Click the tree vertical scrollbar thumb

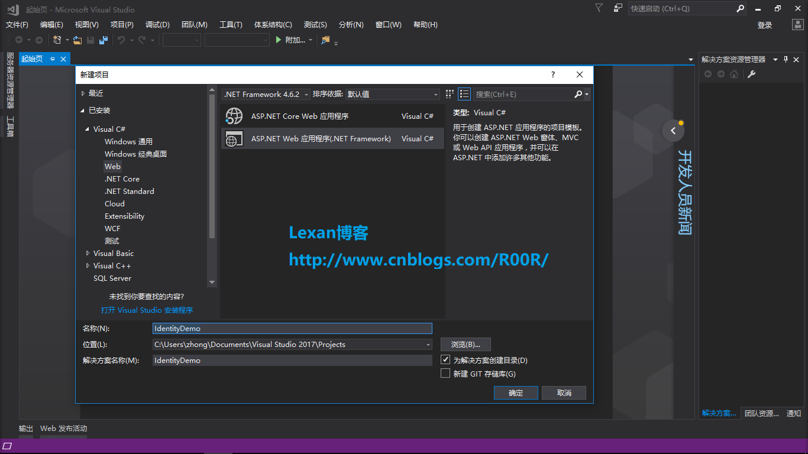[212, 166]
